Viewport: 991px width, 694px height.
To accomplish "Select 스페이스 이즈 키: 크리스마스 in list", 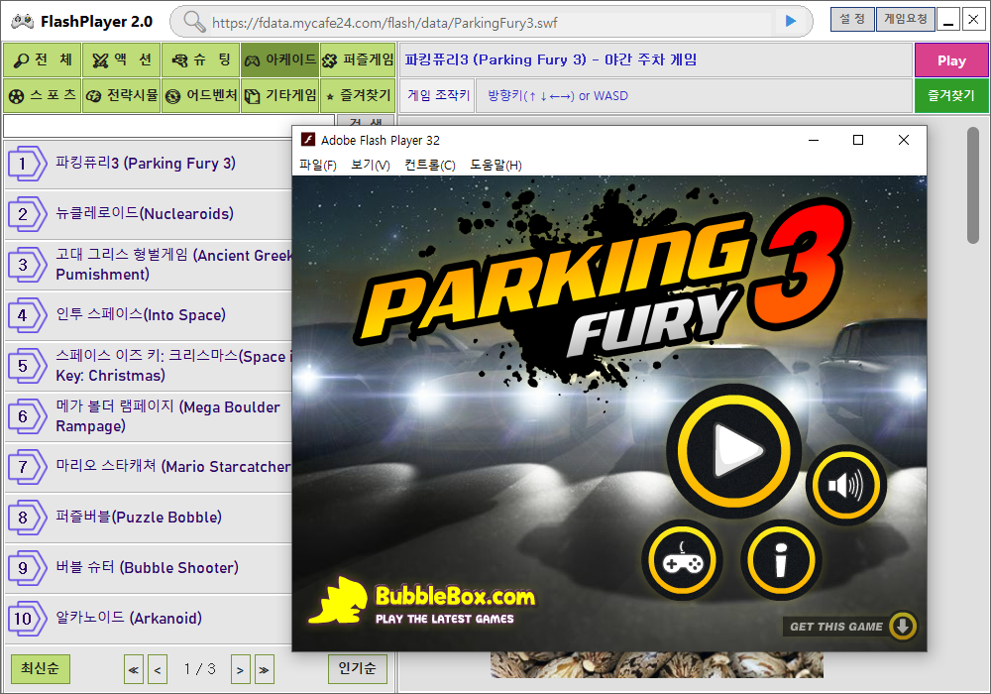I will click(x=149, y=366).
